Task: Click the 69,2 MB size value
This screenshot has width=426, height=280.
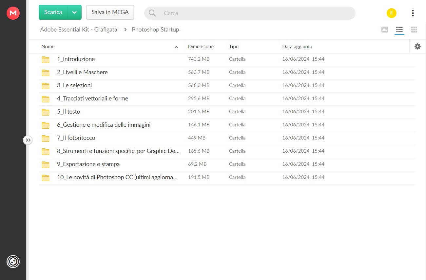Action: pyautogui.click(x=197, y=164)
